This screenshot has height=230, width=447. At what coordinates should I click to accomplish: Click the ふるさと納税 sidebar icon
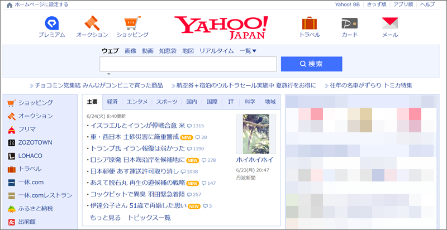(x=11, y=209)
